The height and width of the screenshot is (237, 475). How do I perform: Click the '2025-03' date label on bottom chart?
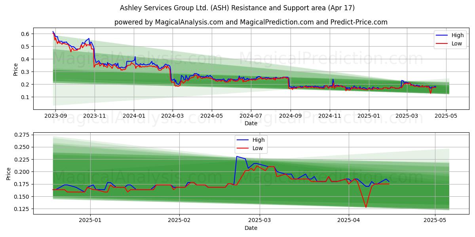tap(260, 220)
